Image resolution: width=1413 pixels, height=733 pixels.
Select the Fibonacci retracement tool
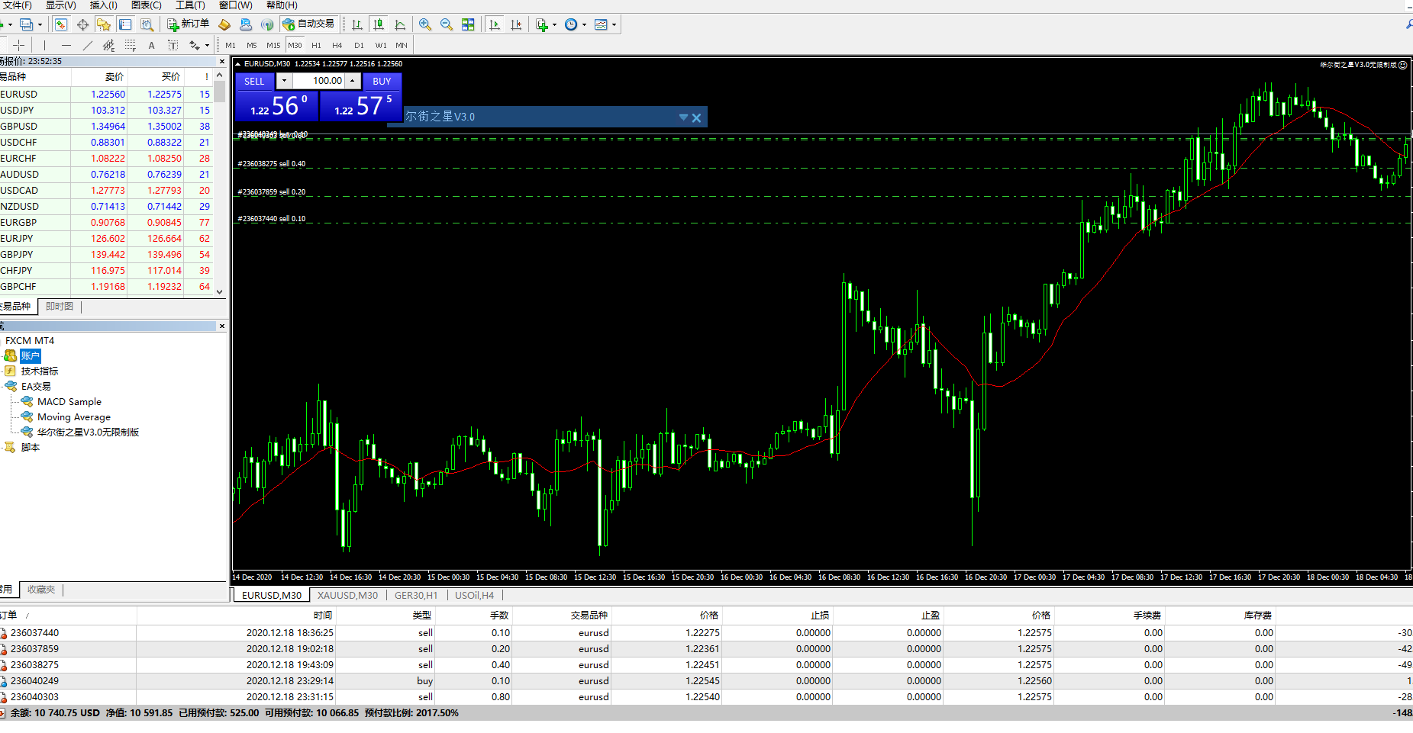(x=131, y=45)
